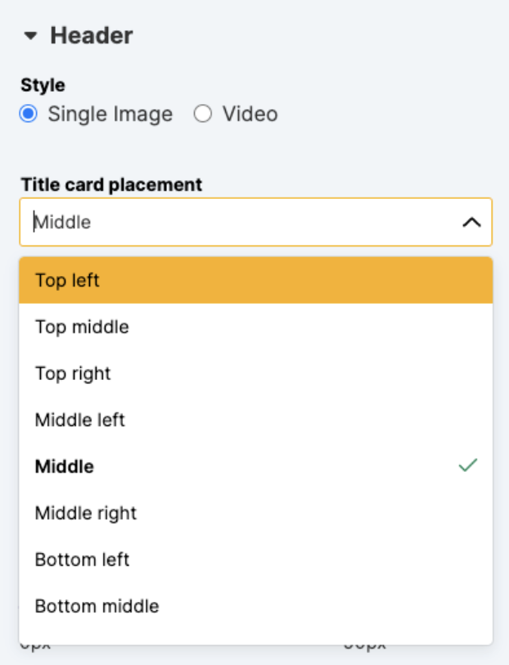Choose Top left placement option
The height and width of the screenshot is (665, 509).
(67, 280)
